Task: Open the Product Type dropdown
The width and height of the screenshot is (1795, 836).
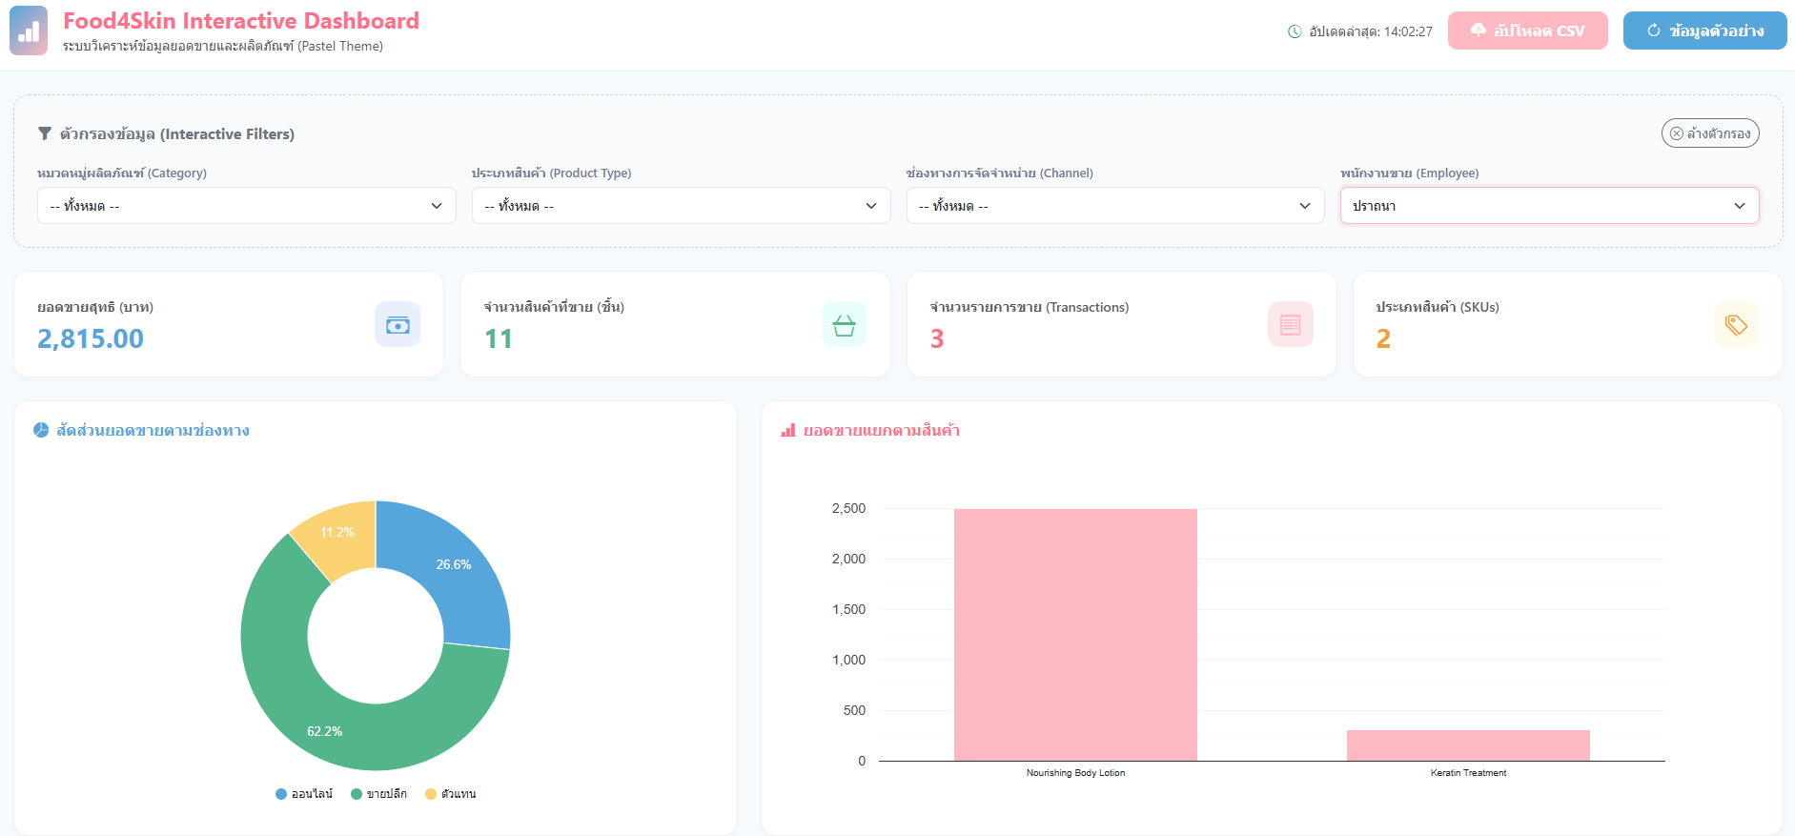Action: [x=682, y=206]
